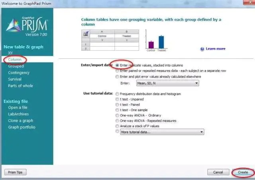Open the Mean, SD, N dropdown
The height and width of the screenshot is (180, 255).
click(x=167, y=83)
